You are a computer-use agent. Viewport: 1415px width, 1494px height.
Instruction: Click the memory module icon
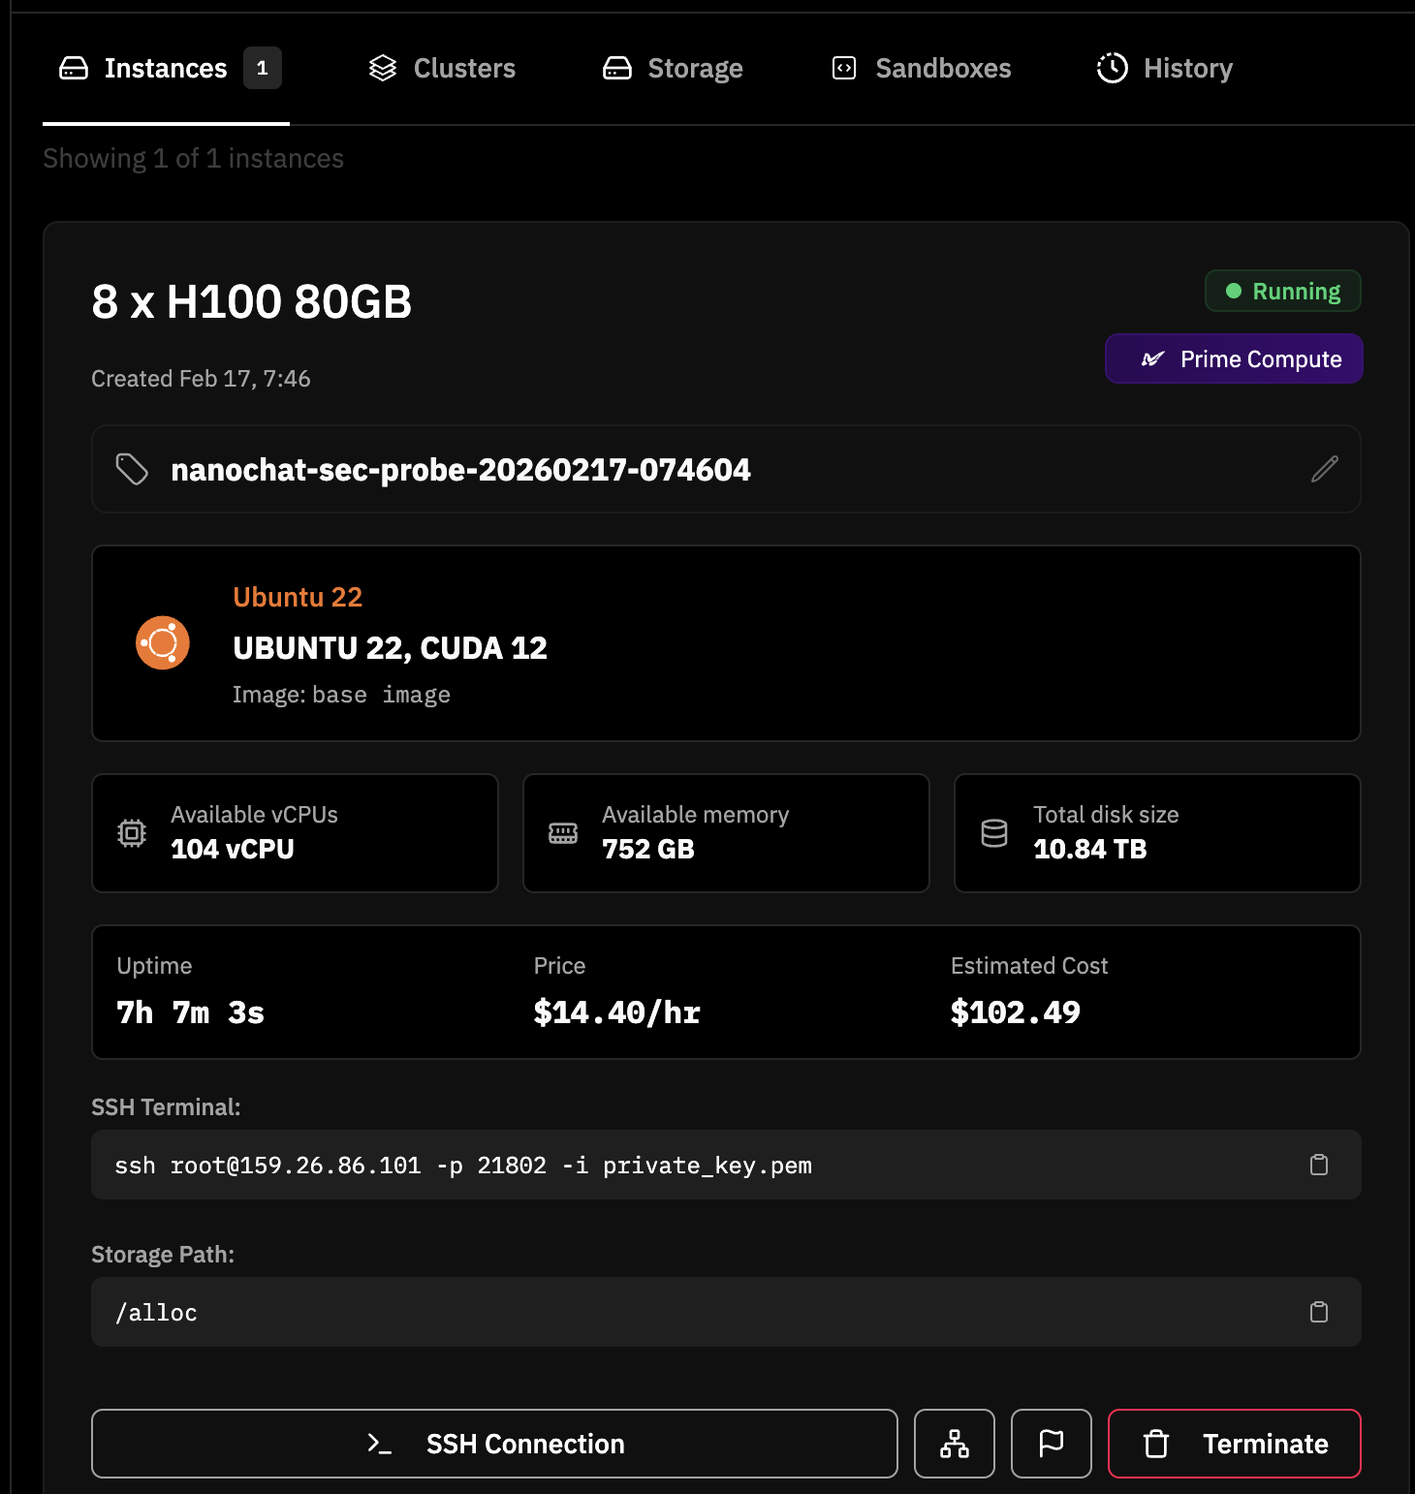click(x=563, y=833)
